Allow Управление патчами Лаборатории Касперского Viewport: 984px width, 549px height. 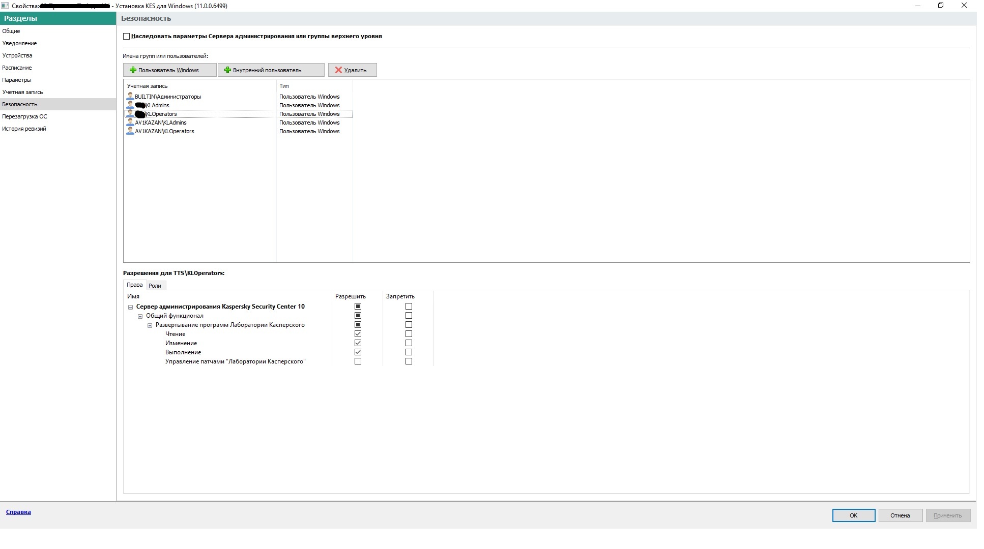pyautogui.click(x=358, y=361)
